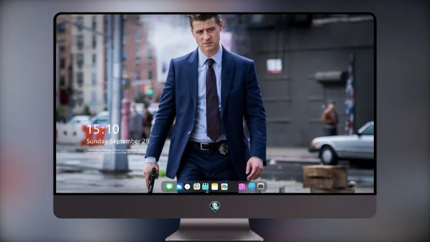430x242 pixels.
Task: Open the Photos gallery dock icon
Action: pos(224,186)
